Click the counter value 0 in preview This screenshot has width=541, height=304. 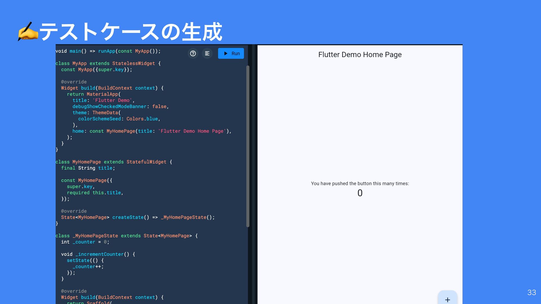(x=360, y=193)
